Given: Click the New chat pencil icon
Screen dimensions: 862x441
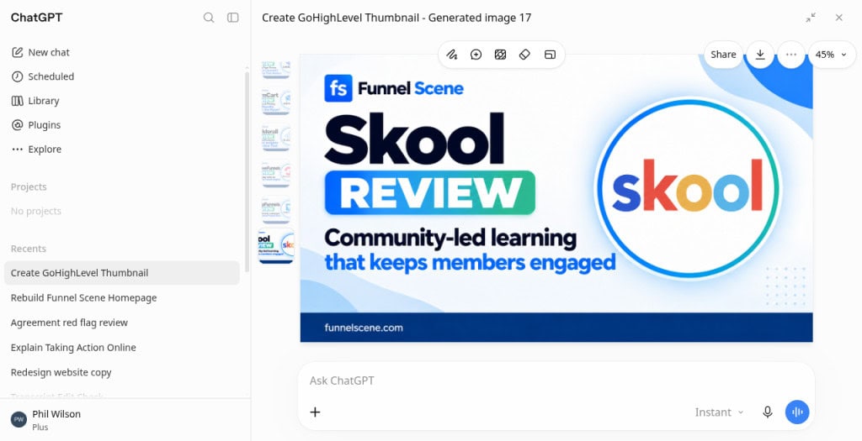Looking at the screenshot, I should click(x=18, y=52).
